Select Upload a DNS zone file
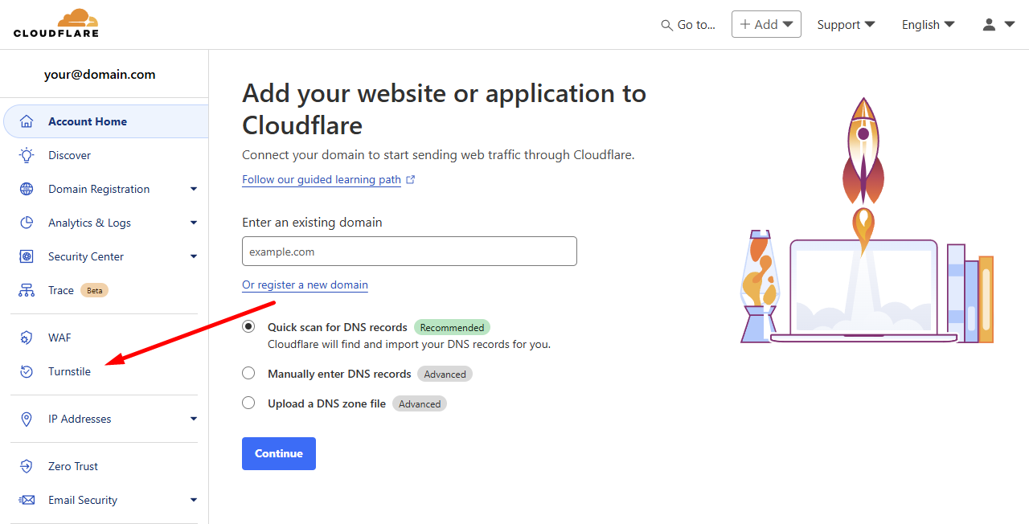 [x=248, y=403]
